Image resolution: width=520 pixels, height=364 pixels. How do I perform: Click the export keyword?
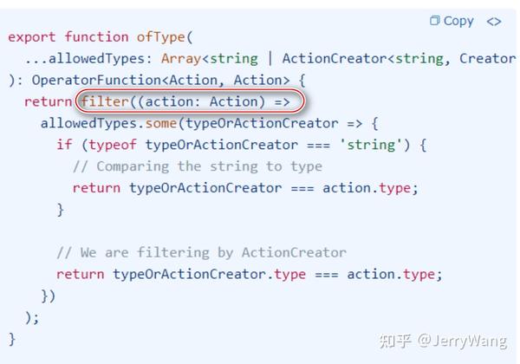point(31,37)
